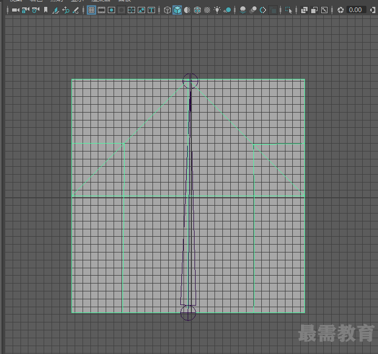Click the Isolate Select icon
The width and height of the screenshot is (378, 354).
pyautogui.click(x=289, y=10)
